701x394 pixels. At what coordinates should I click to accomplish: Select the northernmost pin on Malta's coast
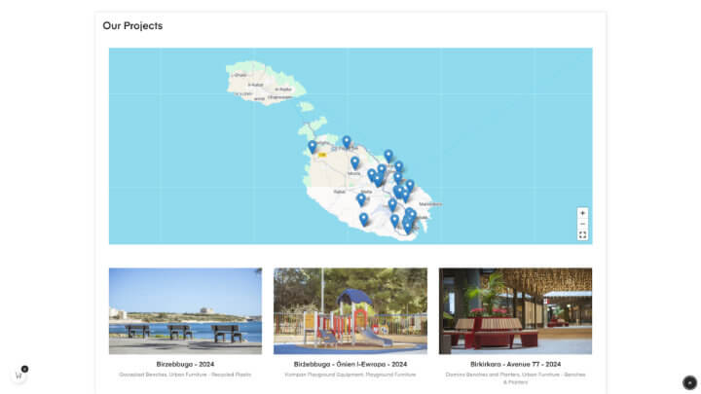[346, 141]
